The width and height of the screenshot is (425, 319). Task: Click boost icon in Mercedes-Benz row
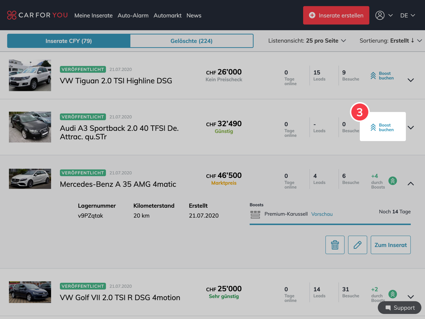click(392, 181)
